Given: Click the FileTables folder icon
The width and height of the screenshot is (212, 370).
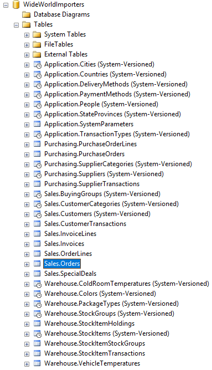Looking at the screenshot, I should (37, 45).
